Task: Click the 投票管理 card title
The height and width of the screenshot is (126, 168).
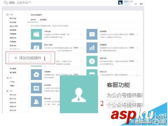Action: click(x=103, y=45)
